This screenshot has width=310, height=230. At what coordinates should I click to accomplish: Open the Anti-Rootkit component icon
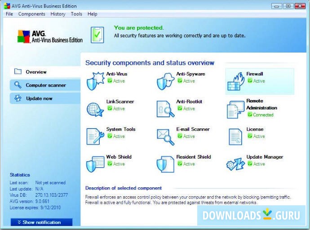point(165,109)
